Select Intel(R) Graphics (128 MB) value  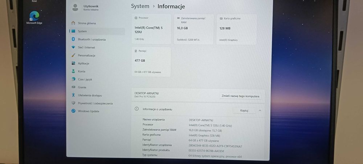(204, 136)
